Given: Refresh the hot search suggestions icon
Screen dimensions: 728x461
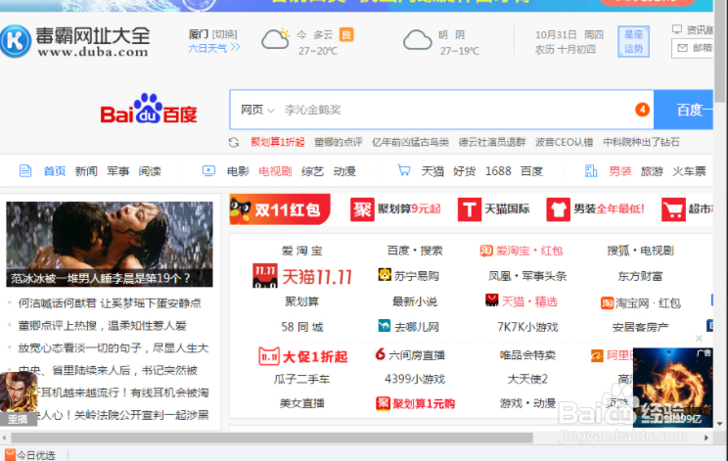Looking at the screenshot, I should (x=234, y=142).
